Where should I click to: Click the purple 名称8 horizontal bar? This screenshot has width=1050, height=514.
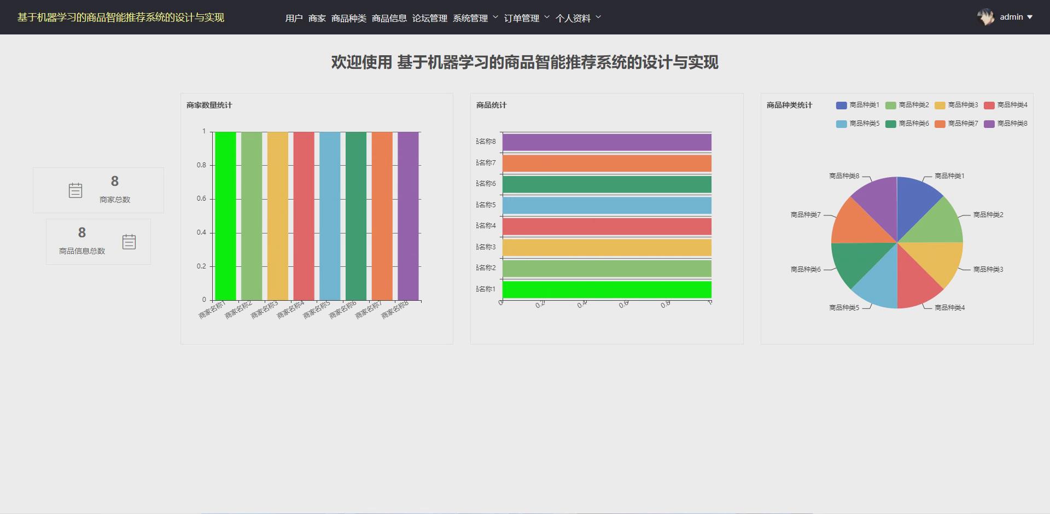pos(607,142)
